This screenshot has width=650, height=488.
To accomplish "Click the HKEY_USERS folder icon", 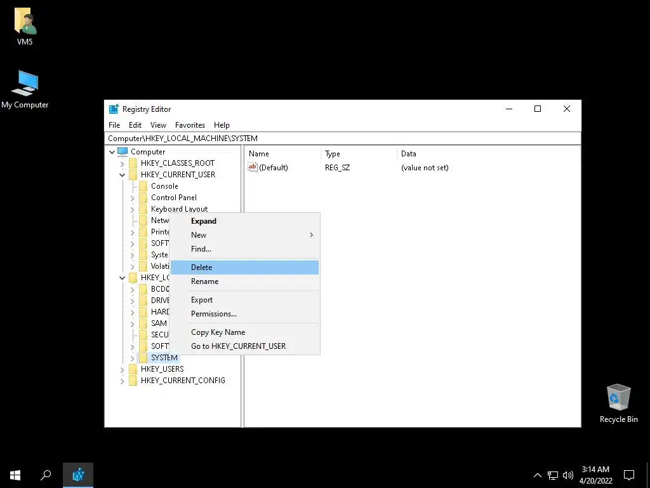I will pyautogui.click(x=133, y=369).
